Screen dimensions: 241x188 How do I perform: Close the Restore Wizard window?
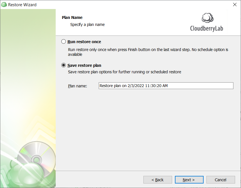235,5
